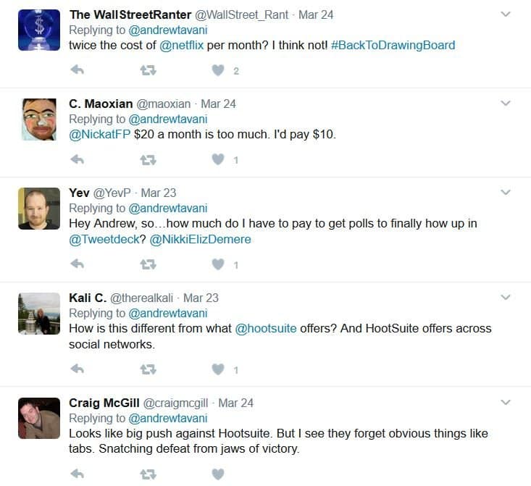This screenshot has width=531, height=486.
Task: Expand options chevron for C. Maoxian's tweet
Action: (505, 104)
